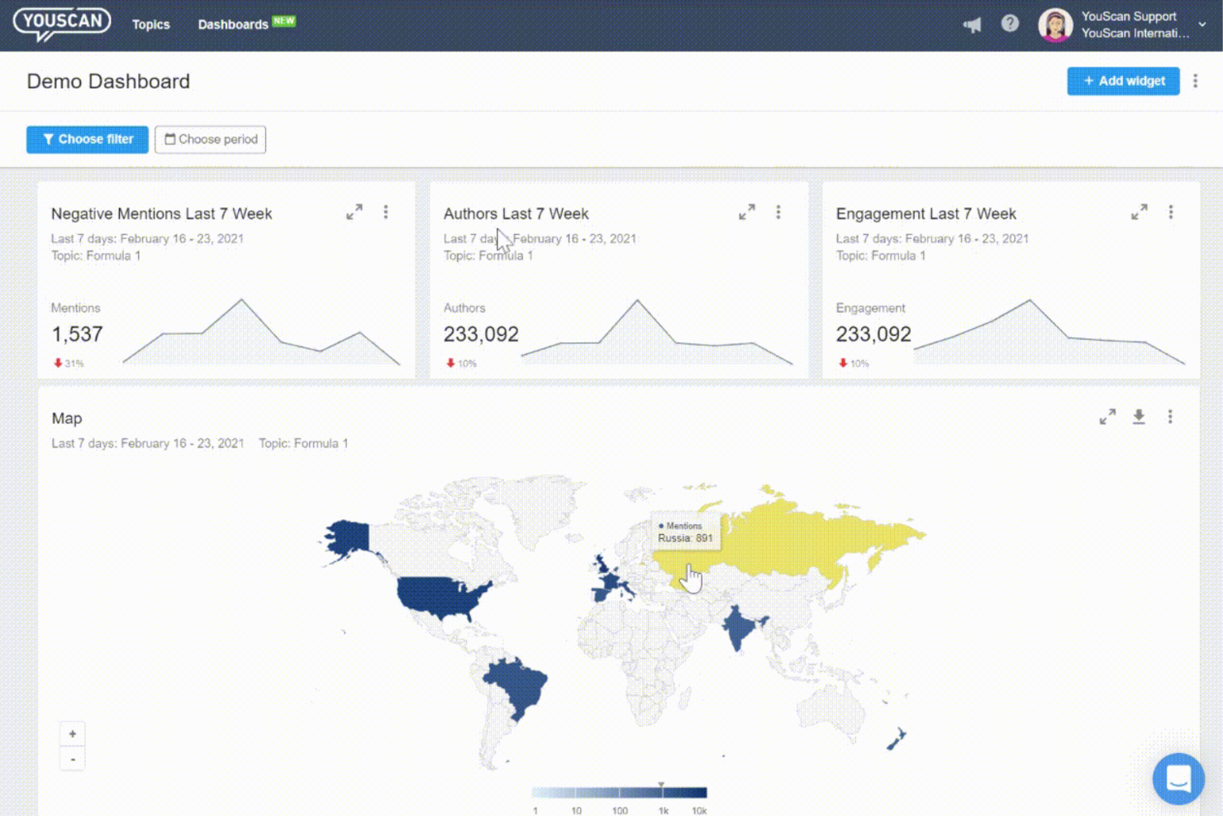
Task: Open the Intercom chat bubble
Action: [1178, 778]
